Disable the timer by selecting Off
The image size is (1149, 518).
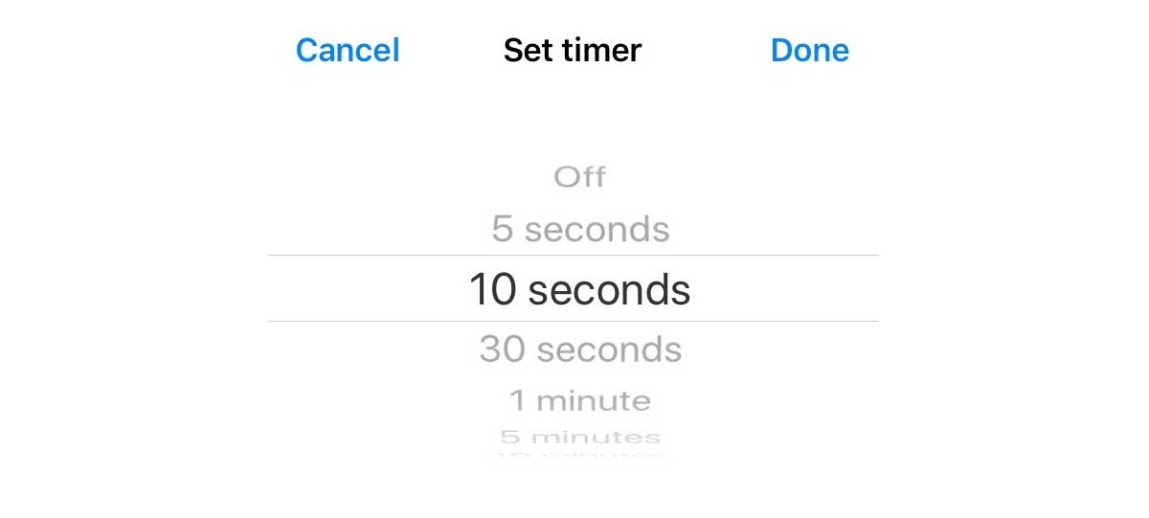(x=580, y=176)
